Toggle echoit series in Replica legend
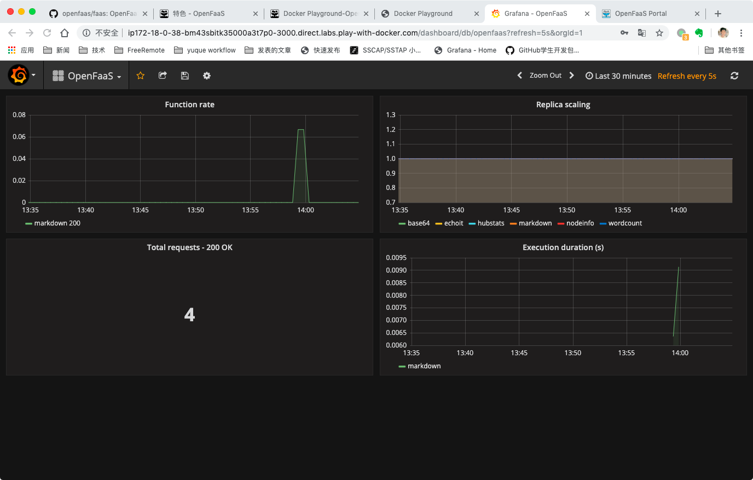 pos(449,223)
